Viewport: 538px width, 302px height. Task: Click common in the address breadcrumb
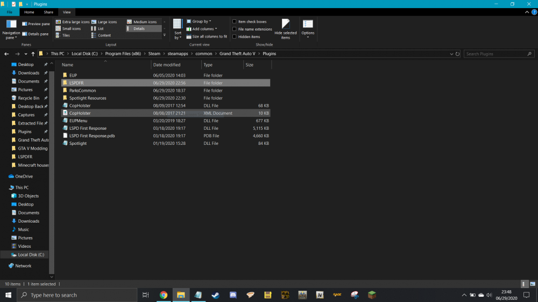pyautogui.click(x=204, y=54)
